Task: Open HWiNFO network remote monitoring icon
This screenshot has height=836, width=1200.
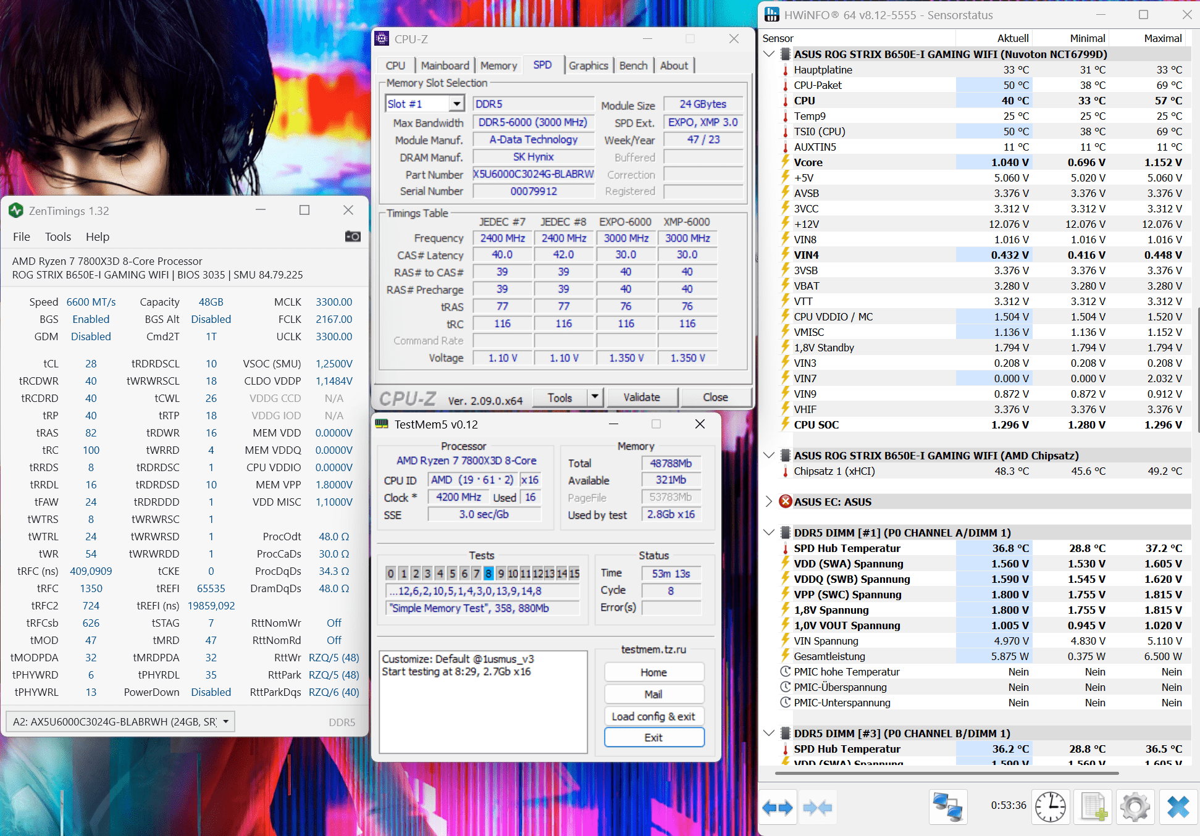Action: [948, 807]
